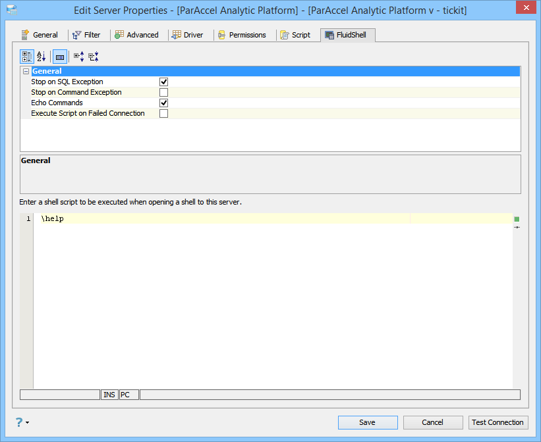Click the Alphabetical sort A-Z icon
This screenshot has width=541, height=442.
pos(42,57)
